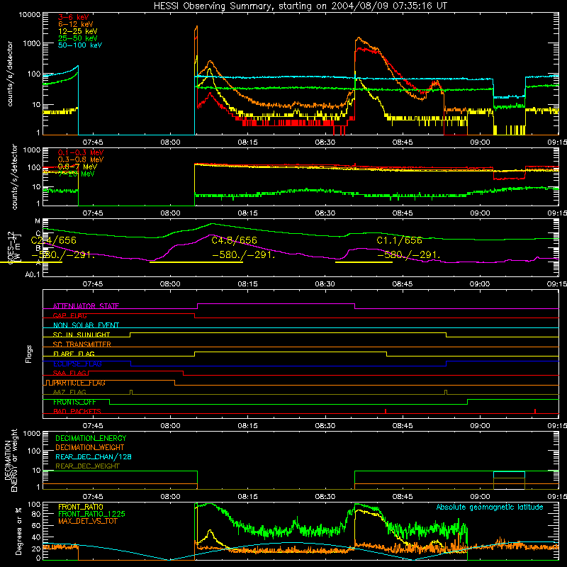Click the GAP_FLAG label

pyautogui.click(x=69, y=315)
